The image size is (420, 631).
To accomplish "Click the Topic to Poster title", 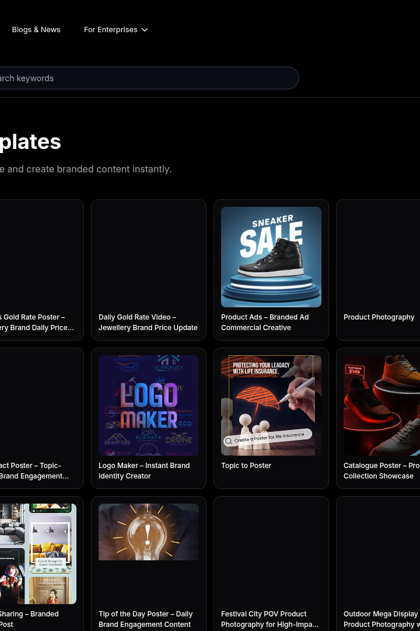I will (246, 465).
